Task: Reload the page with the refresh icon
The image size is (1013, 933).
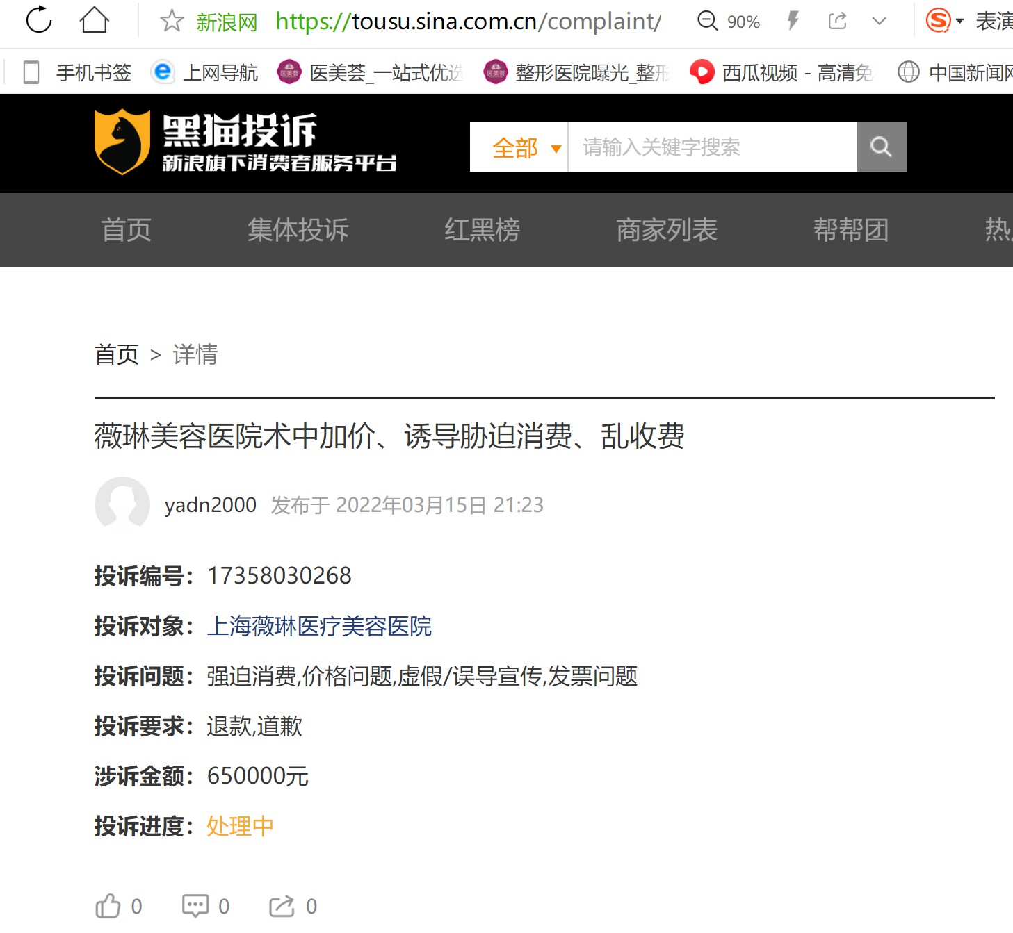Action: pos(39,20)
